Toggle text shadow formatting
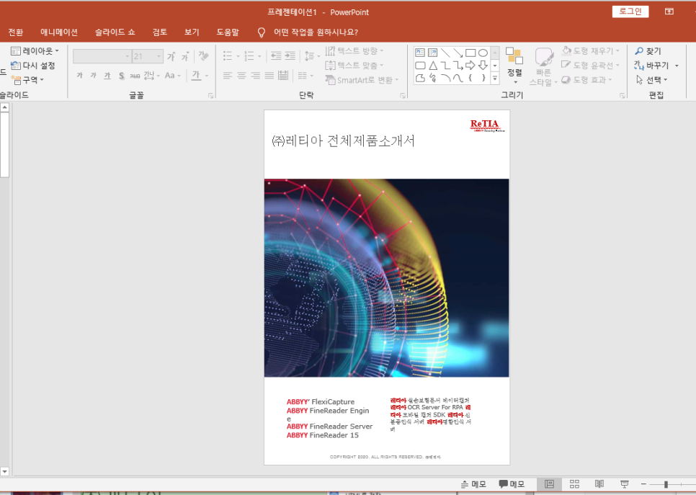696x495 pixels. coord(121,76)
